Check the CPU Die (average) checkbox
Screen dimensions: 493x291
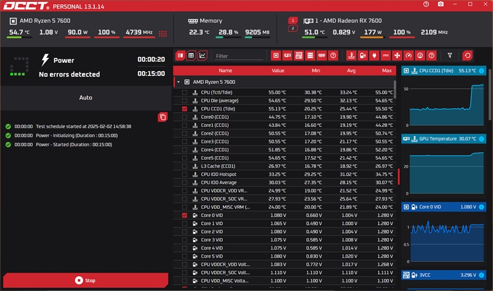(184, 100)
